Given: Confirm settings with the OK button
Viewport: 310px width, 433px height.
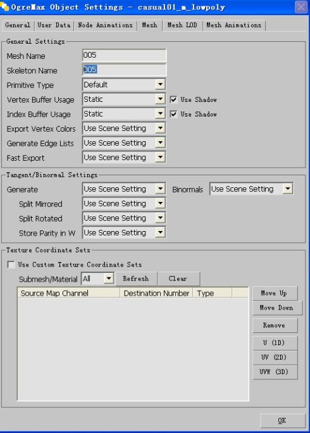Looking at the screenshot, I should click(x=282, y=420).
